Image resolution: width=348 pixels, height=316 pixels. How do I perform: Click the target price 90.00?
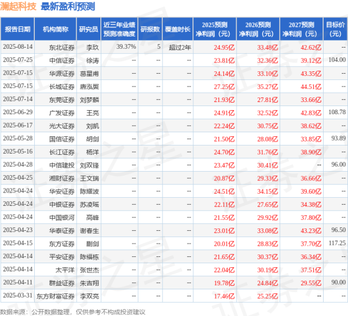[x=339, y=282]
